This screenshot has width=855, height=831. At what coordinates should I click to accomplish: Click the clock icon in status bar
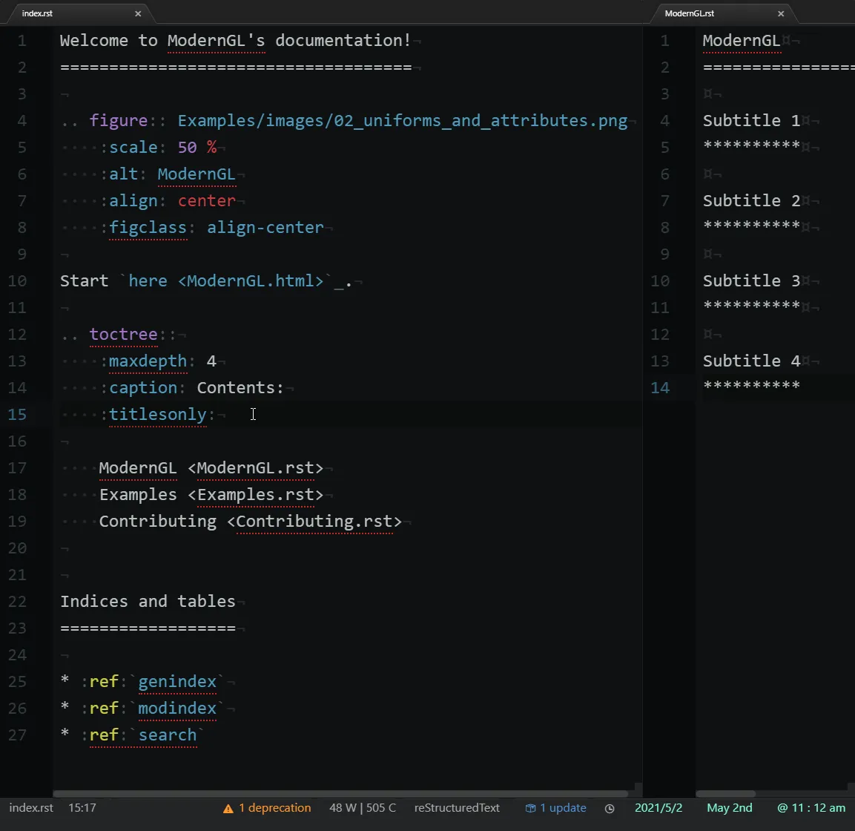(x=610, y=809)
